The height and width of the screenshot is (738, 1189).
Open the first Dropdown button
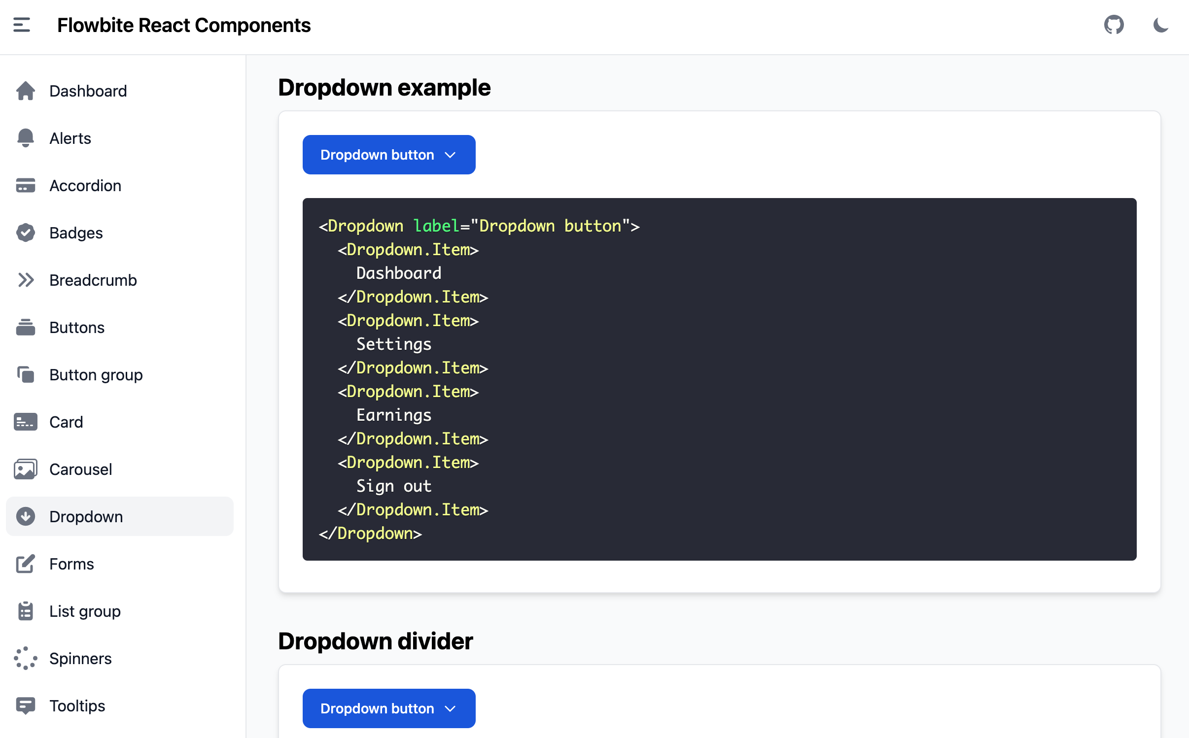tap(388, 155)
